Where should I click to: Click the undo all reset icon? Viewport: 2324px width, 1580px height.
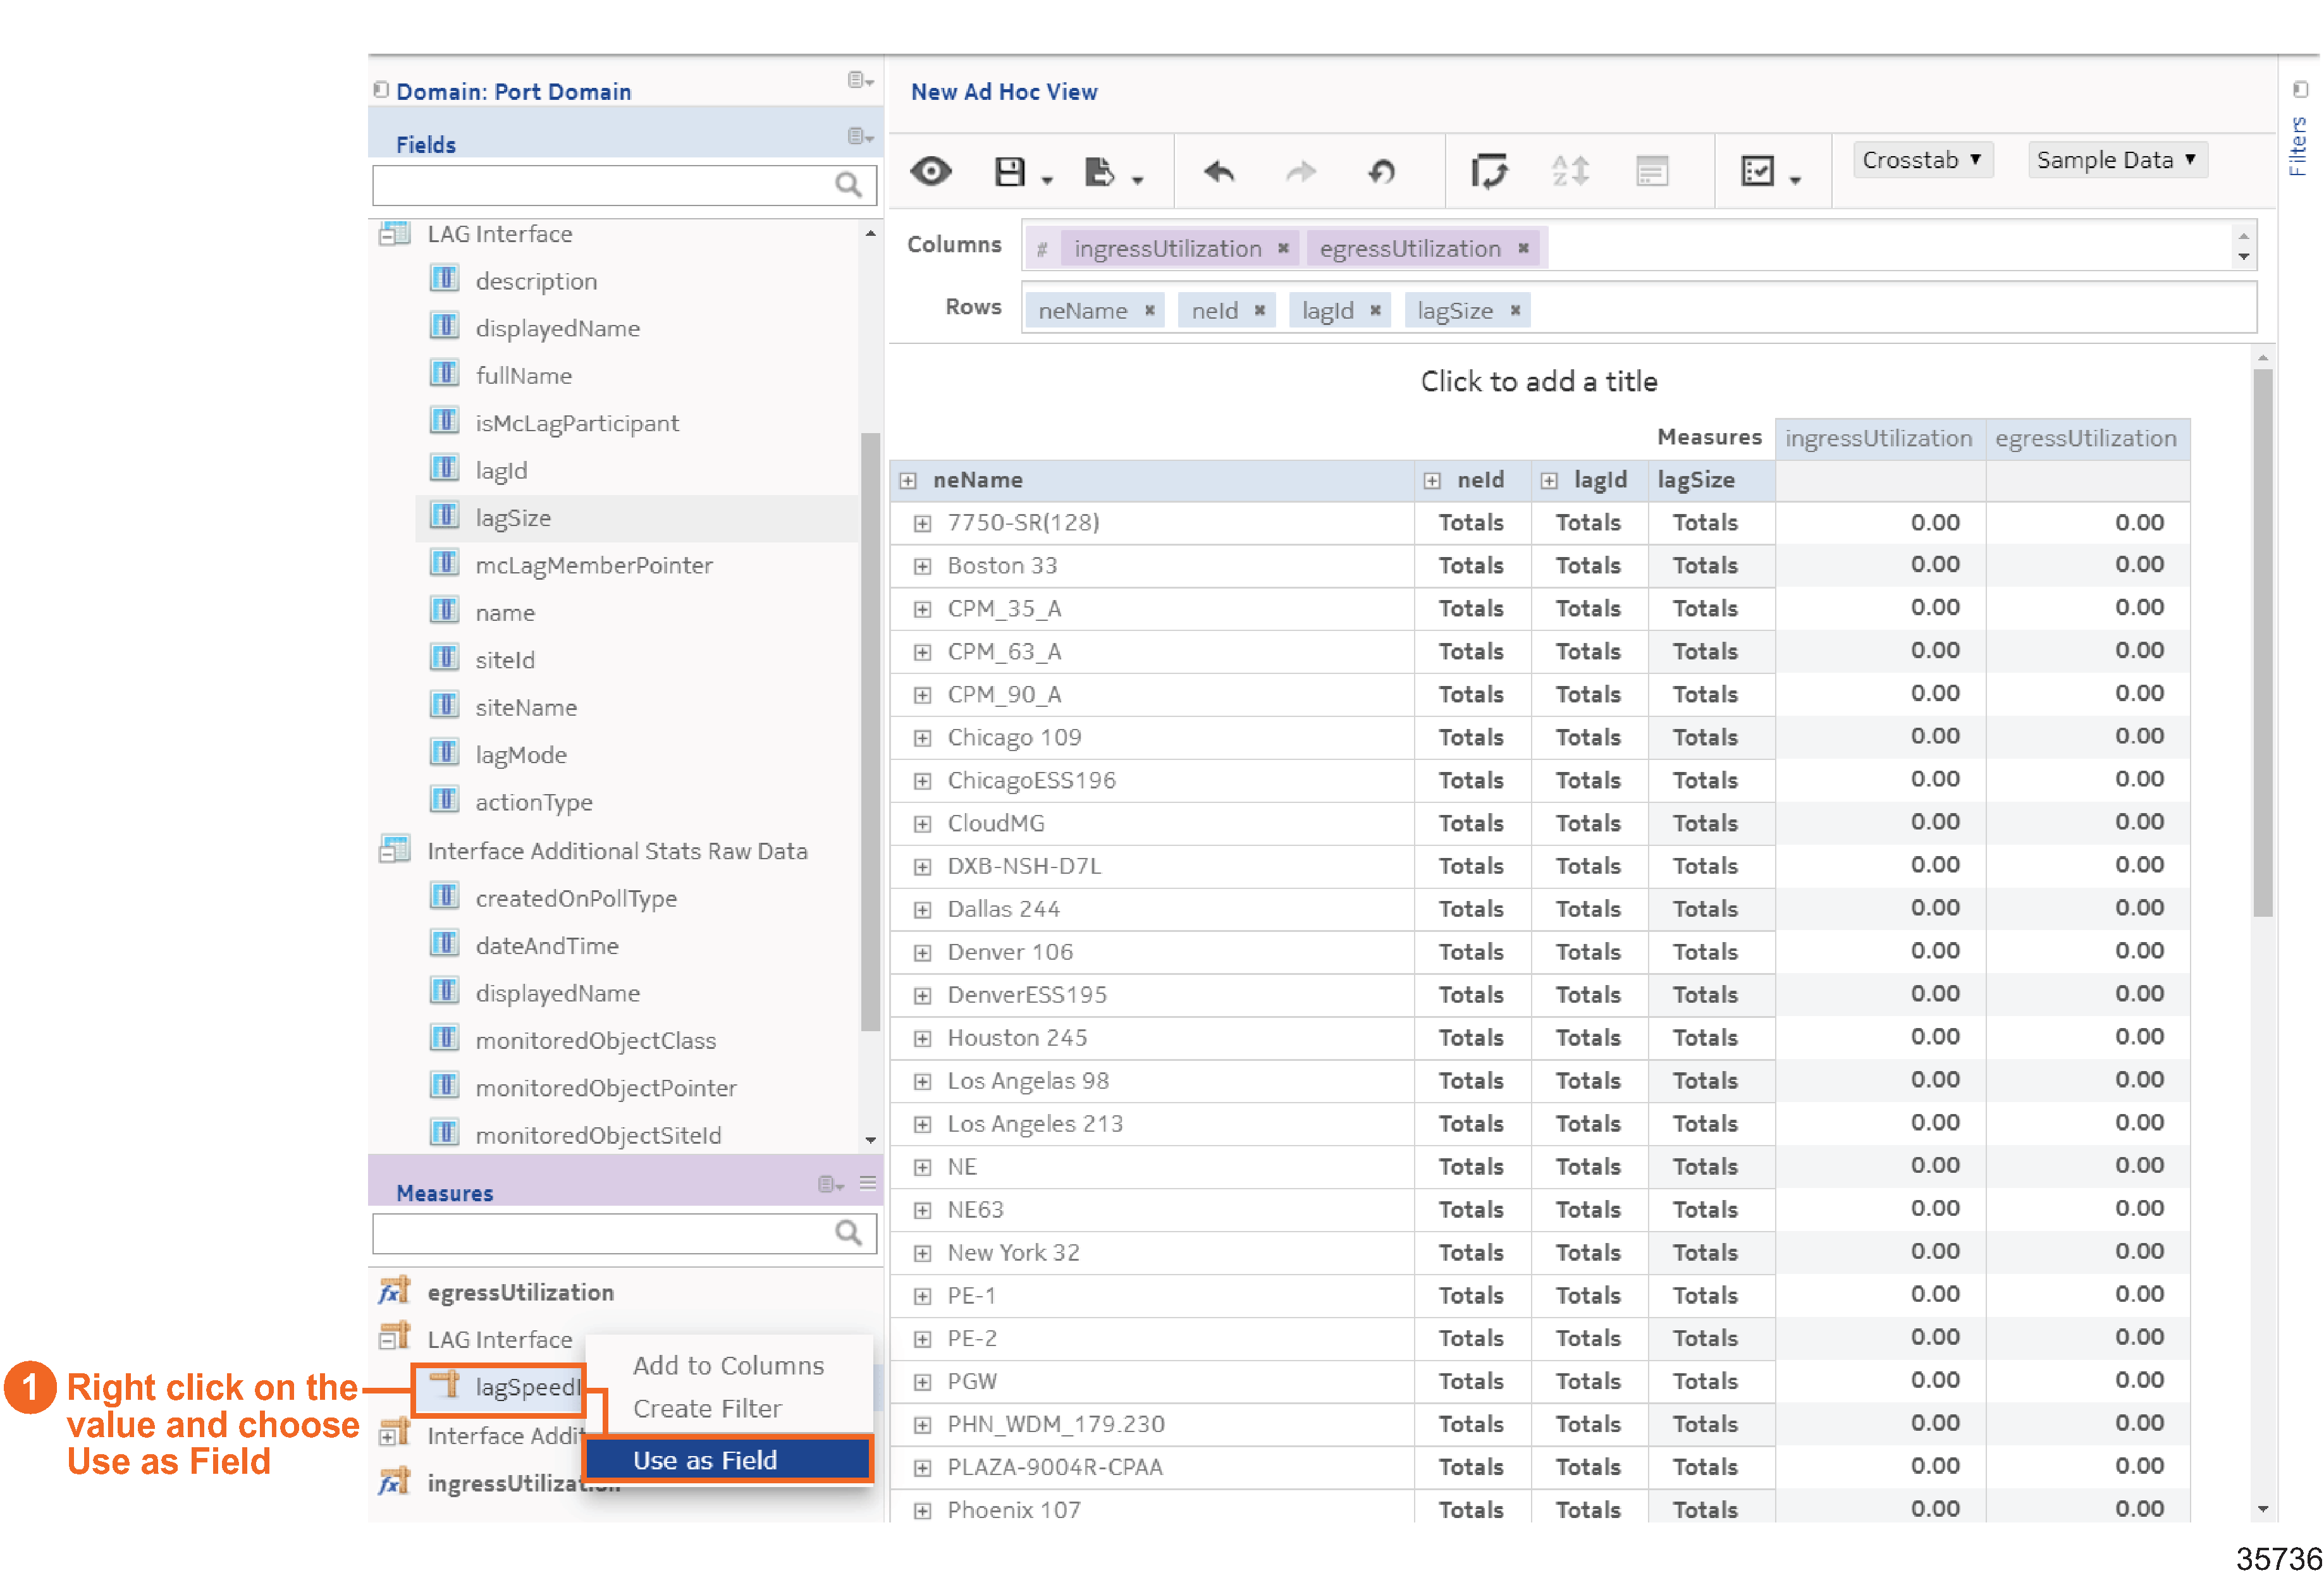[1381, 172]
